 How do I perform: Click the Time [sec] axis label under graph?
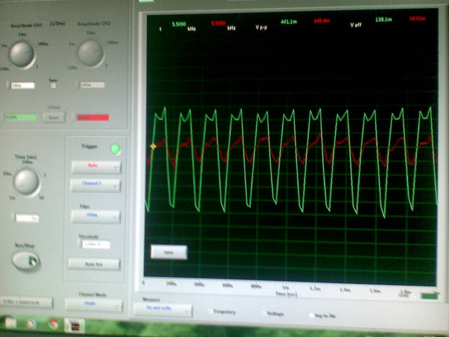pyautogui.click(x=286, y=294)
